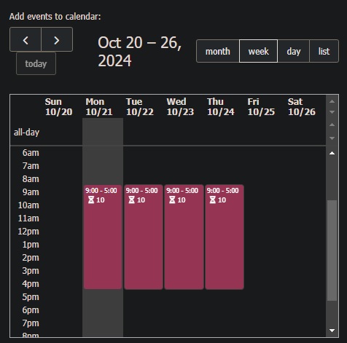Select the week view button
Viewport: 347px width, 343px height.
click(258, 51)
